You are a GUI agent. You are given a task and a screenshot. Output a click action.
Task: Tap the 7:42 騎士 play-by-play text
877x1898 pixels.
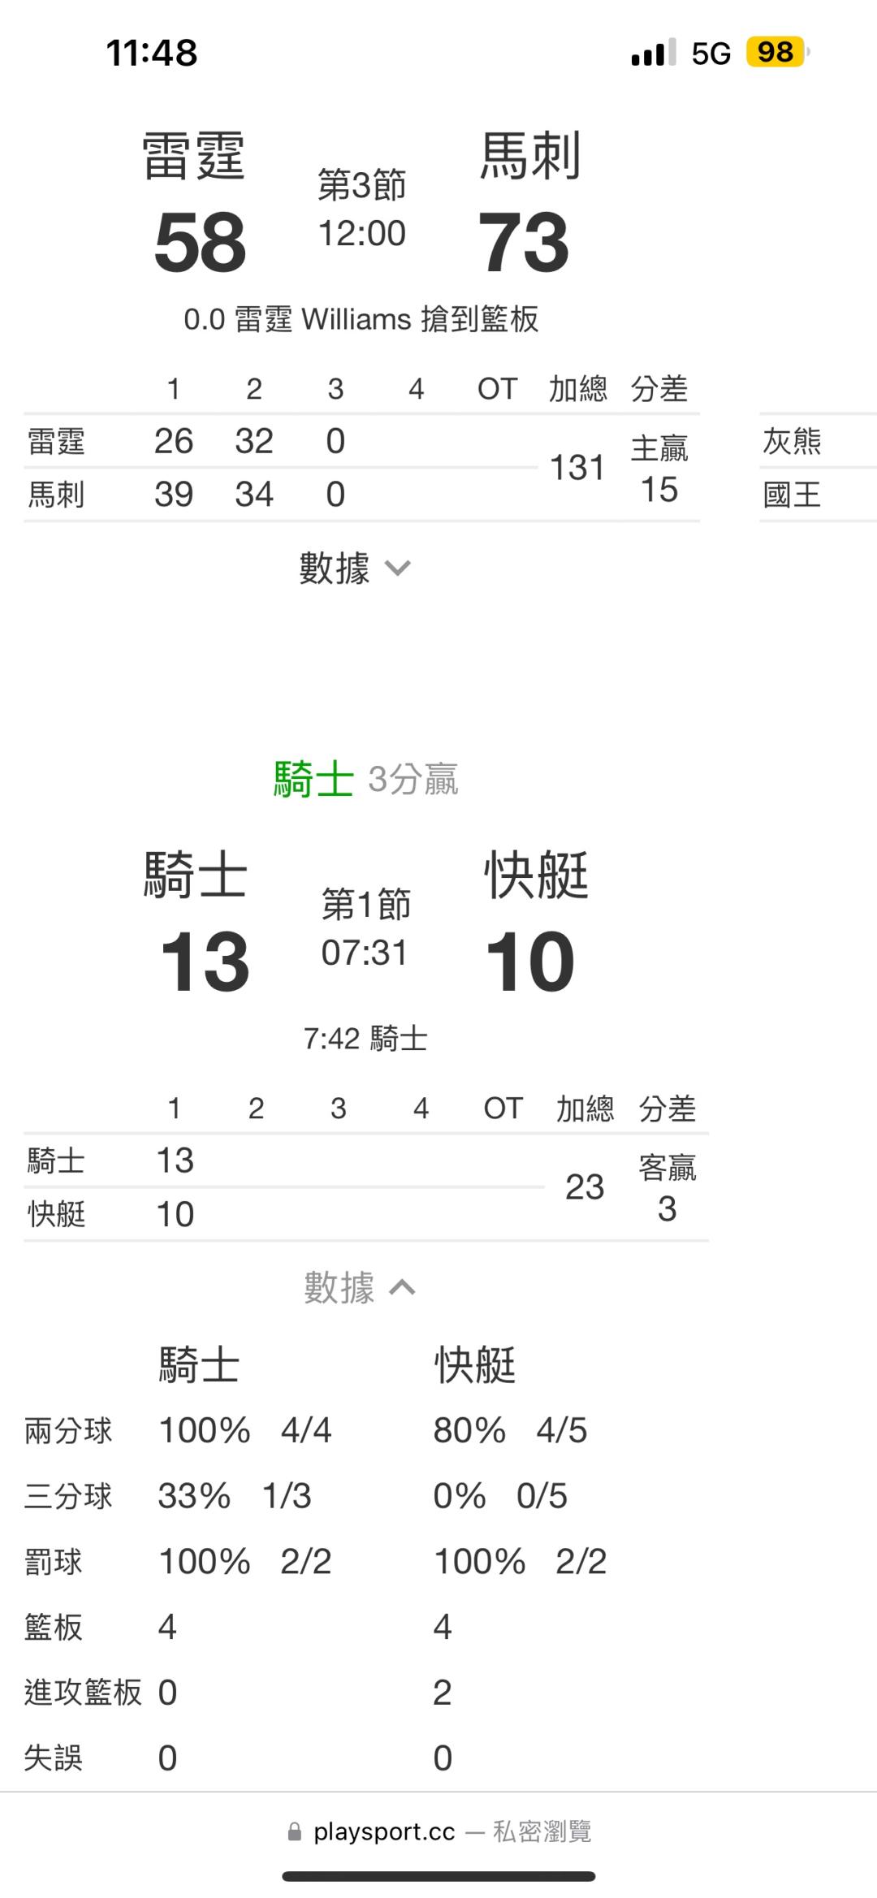pos(365,1039)
